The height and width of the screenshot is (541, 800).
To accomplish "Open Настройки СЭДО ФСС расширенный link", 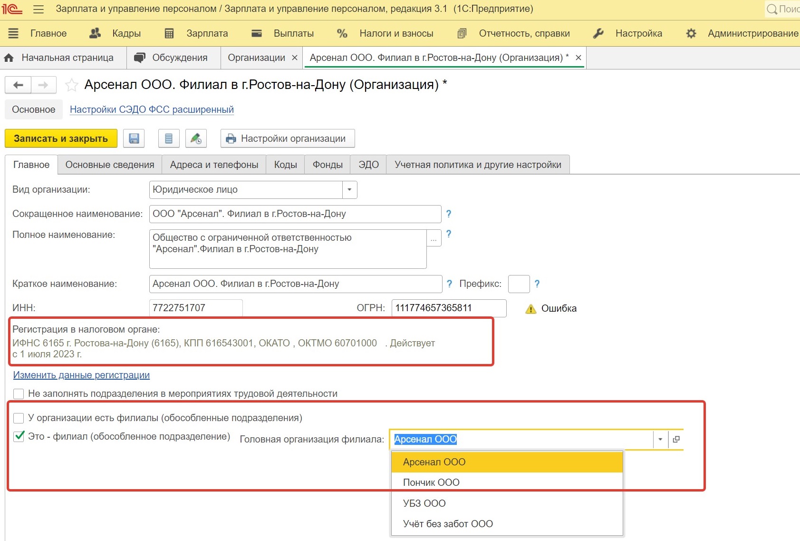I will pyautogui.click(x=152, y=109).
